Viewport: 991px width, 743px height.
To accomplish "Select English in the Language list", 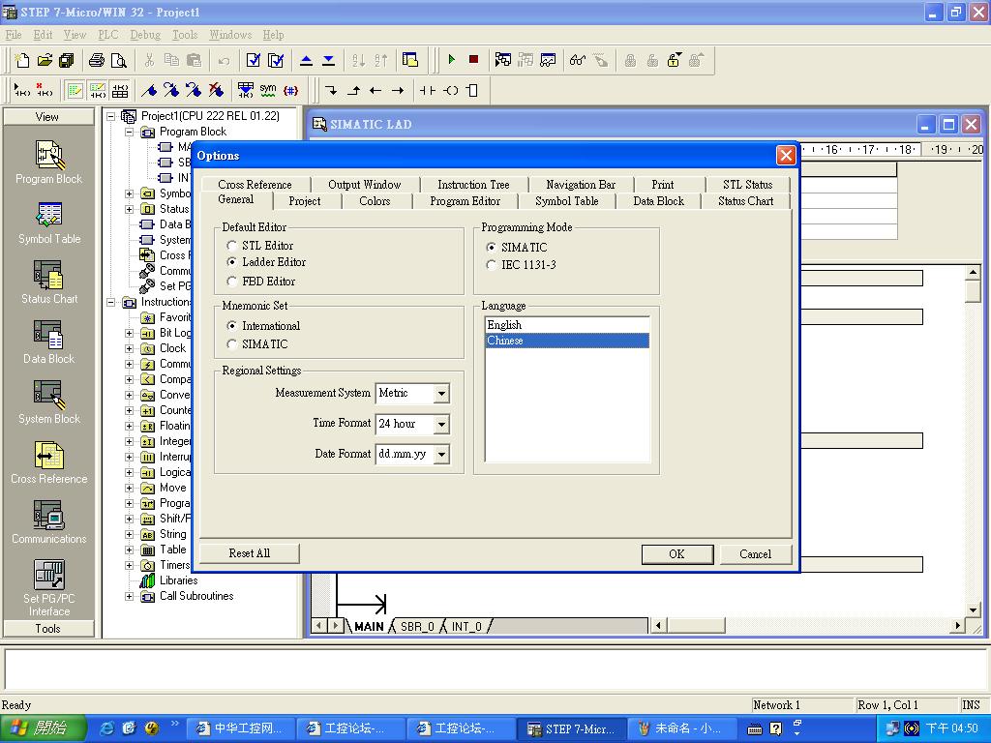I will coord(567,325).
